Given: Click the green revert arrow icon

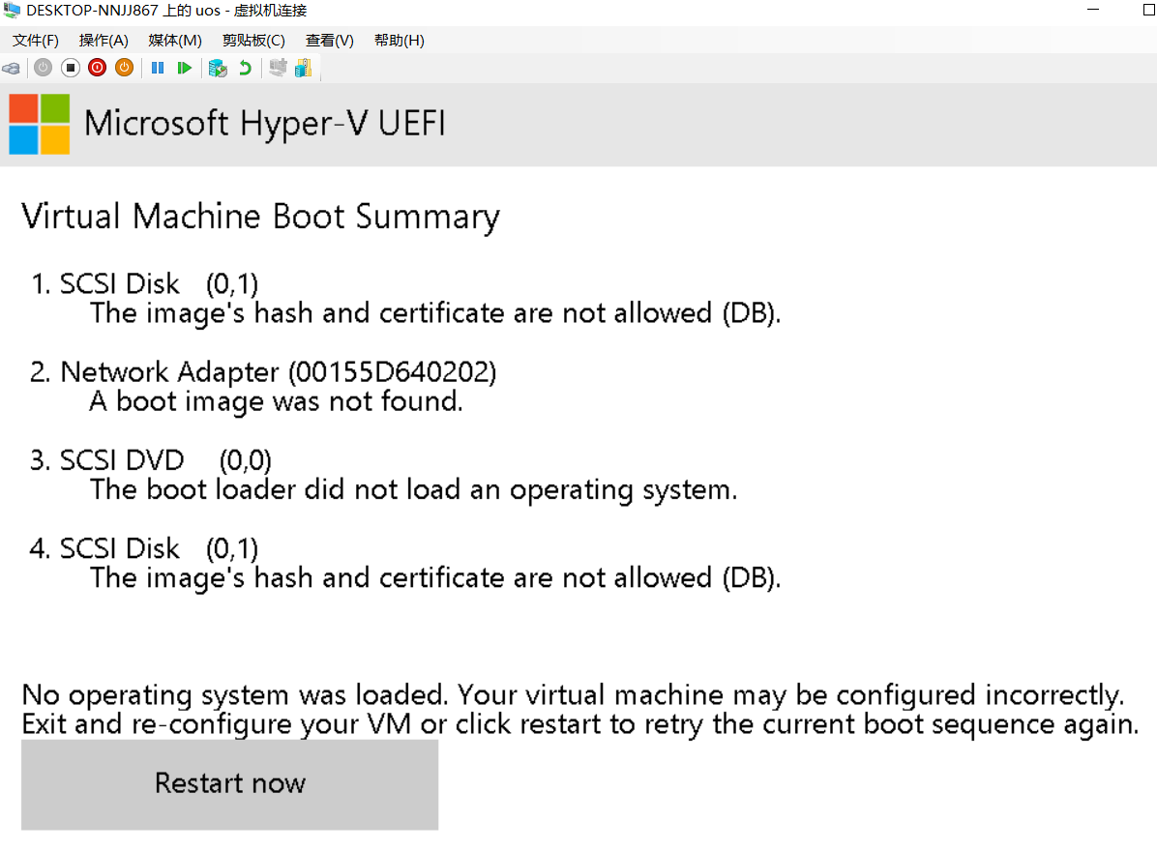Looking at the screenshot, I should [245, 68].
